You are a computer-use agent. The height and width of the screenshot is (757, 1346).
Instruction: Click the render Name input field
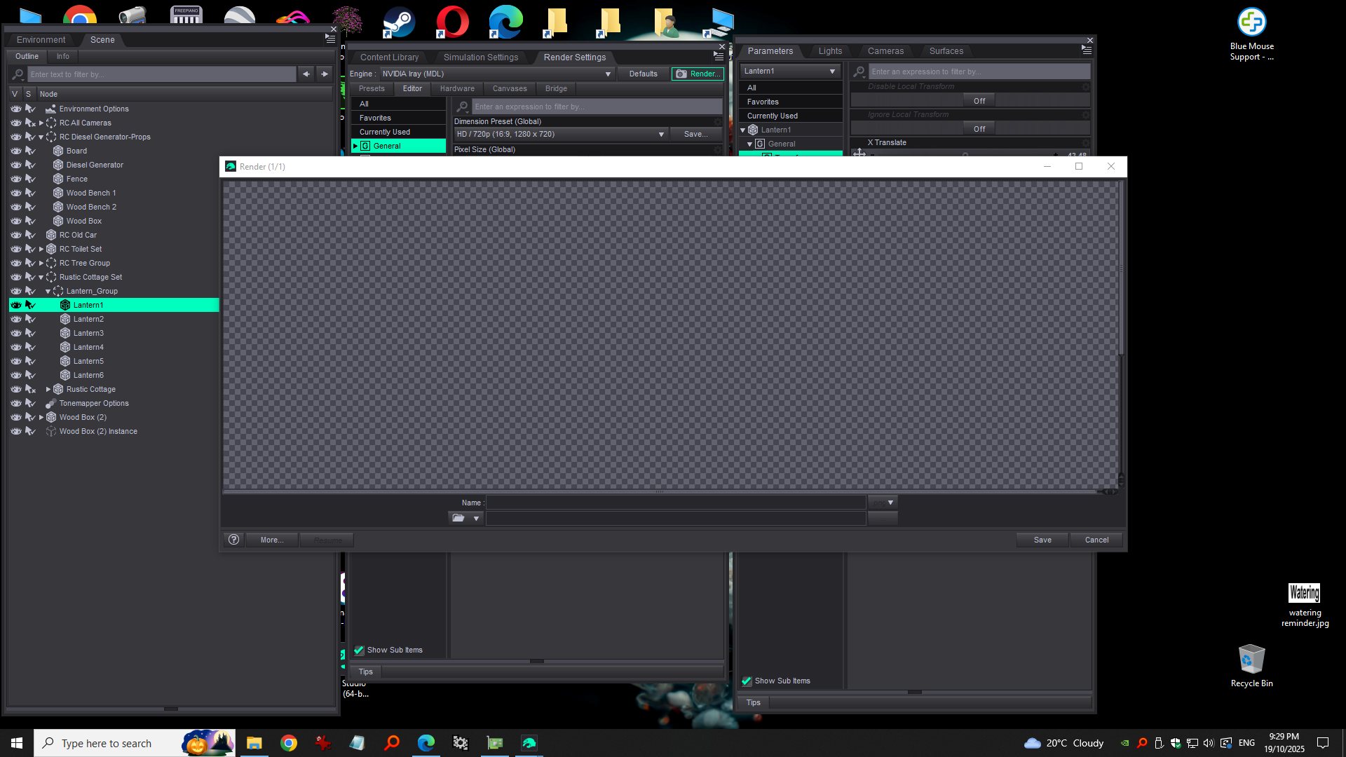coord(676,503)
